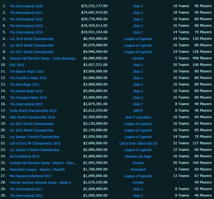214x199 pixels.
Task: Click League of Legends link for Mid-Season Invitational
Action: [138, 176]
